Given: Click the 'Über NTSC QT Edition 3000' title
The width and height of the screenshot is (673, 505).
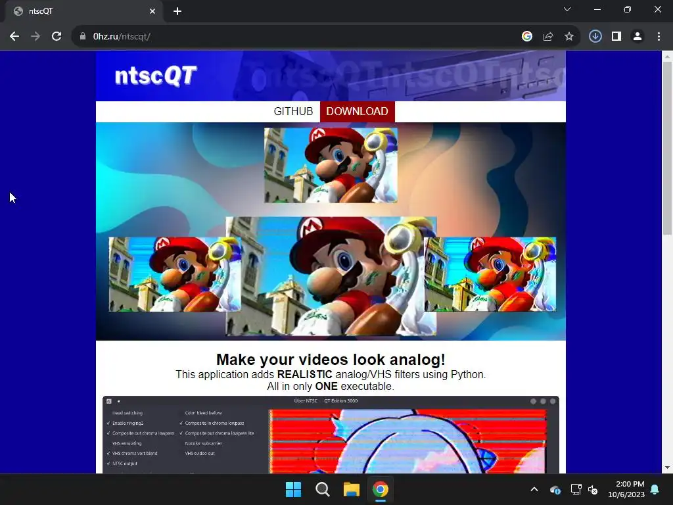Looking at the screenshot, I should coord(326,400).
